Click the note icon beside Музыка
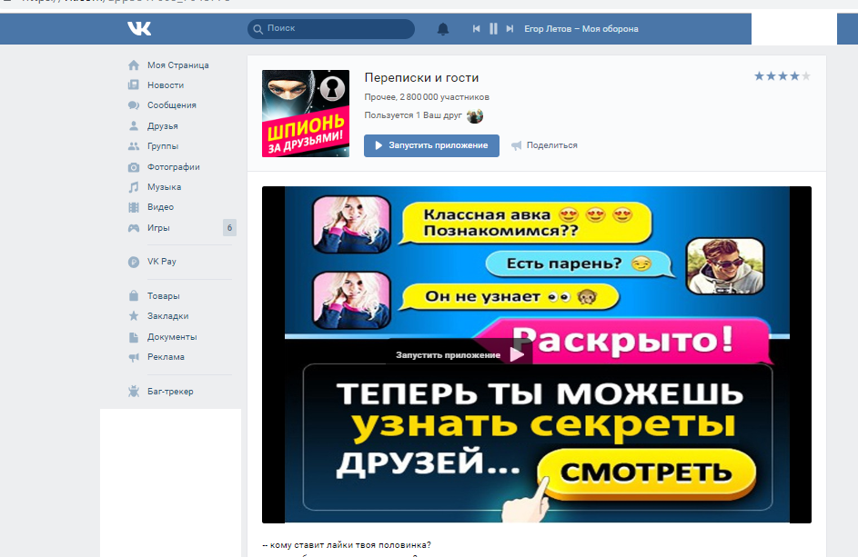858x557 pixels. coord(134,187)
